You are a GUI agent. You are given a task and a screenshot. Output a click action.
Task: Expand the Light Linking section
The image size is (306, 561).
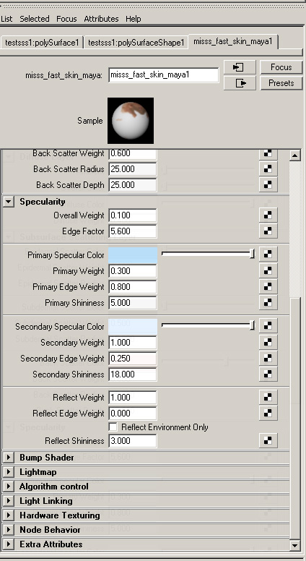click(x=9, y=501)
